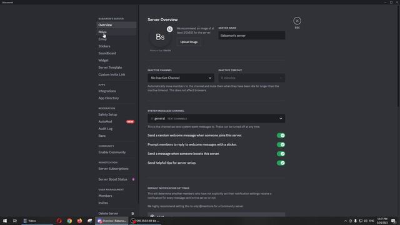Open the network tray icon

pyautogui.click(x=361, y=221)
